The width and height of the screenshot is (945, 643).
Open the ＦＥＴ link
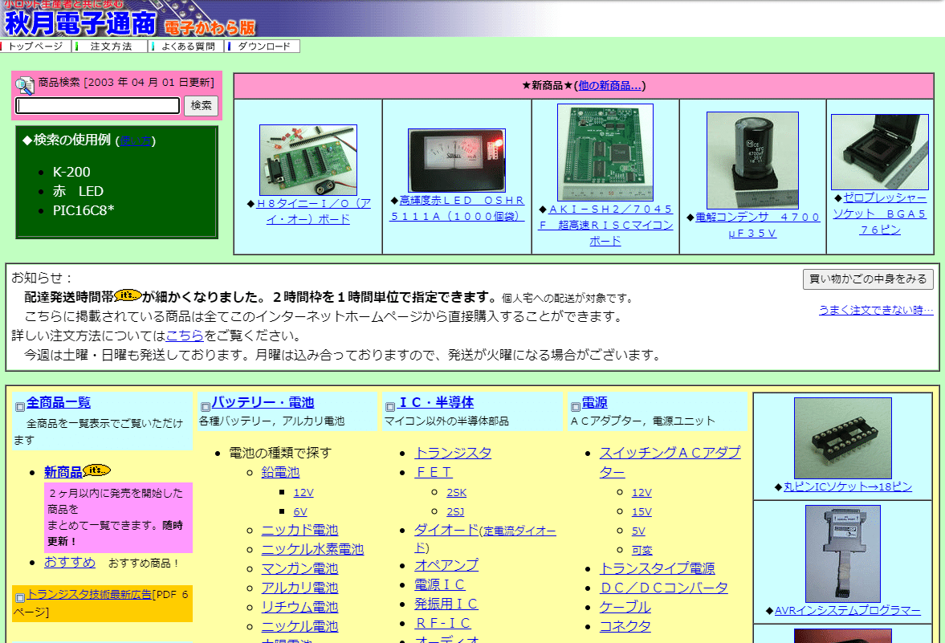click(x=434, y=473)
